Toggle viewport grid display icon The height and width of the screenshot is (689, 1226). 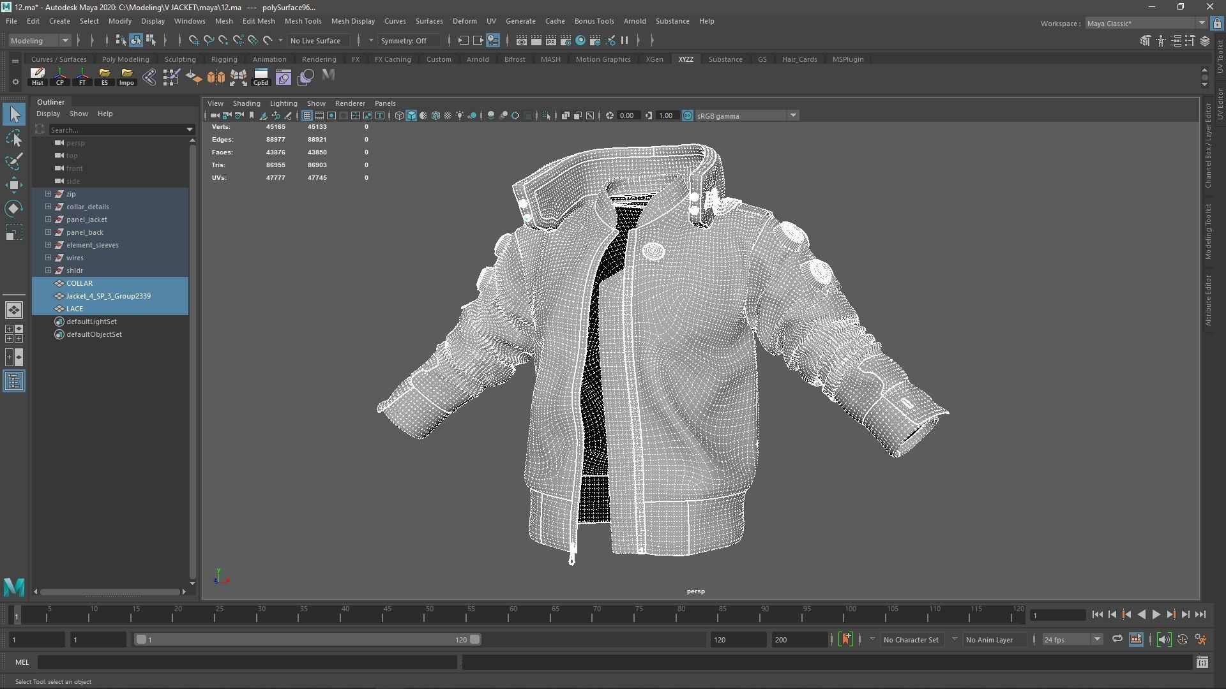307,115
